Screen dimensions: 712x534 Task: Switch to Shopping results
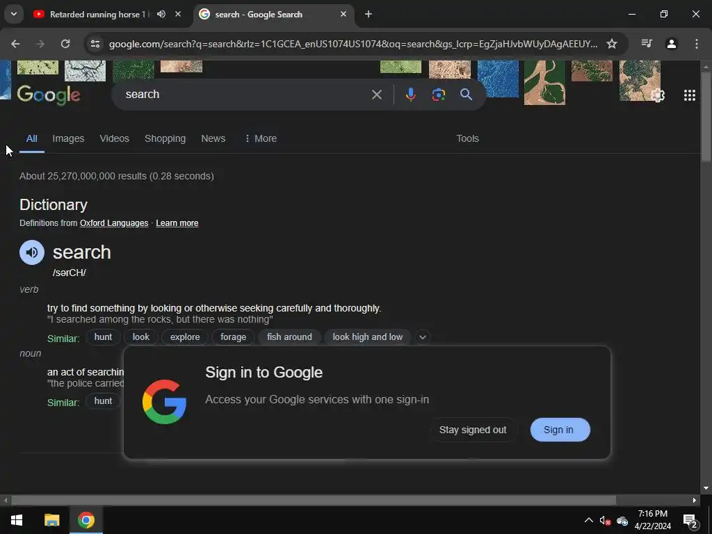(x=165, y=138)
